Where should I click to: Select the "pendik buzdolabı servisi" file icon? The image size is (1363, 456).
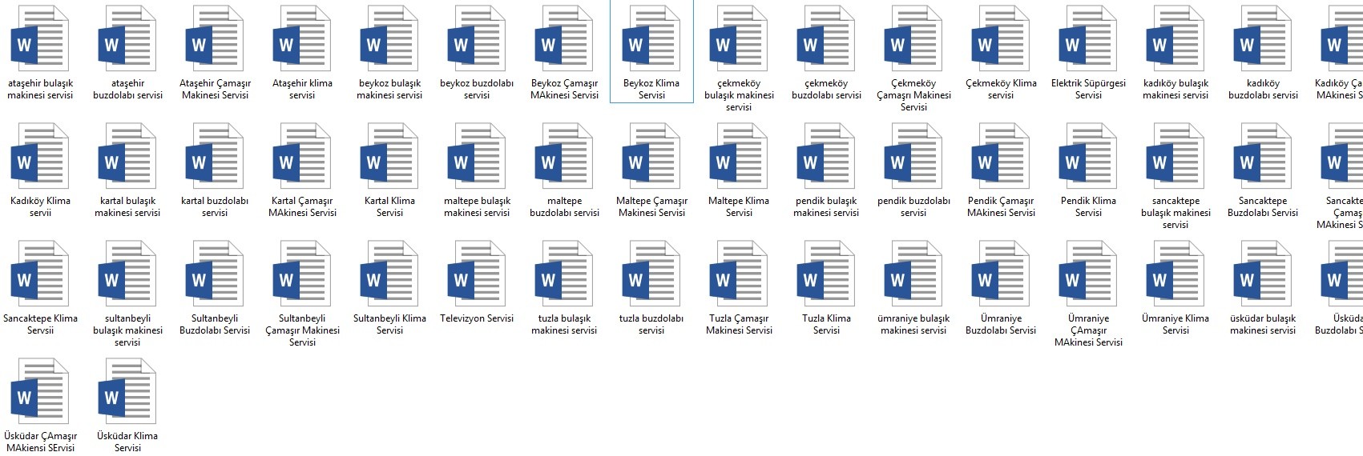913,156
